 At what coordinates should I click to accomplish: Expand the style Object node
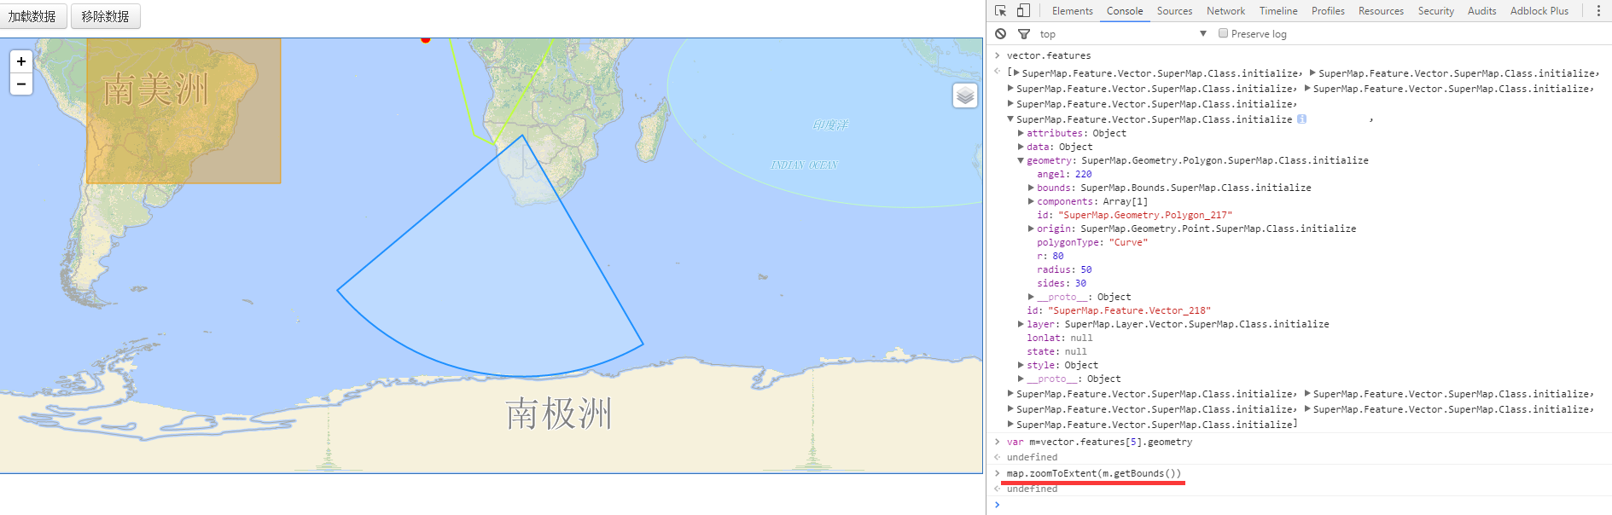point(1021,365)
